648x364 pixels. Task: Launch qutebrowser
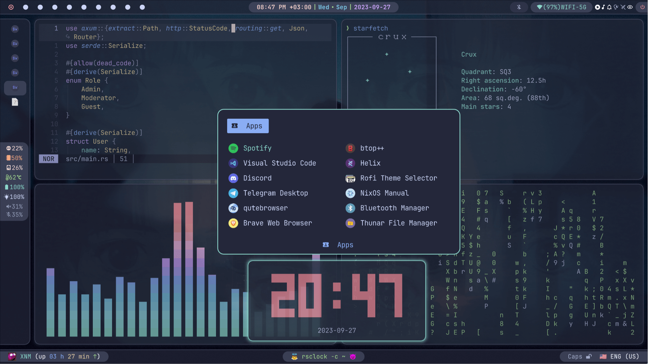(x=266, y=208)
